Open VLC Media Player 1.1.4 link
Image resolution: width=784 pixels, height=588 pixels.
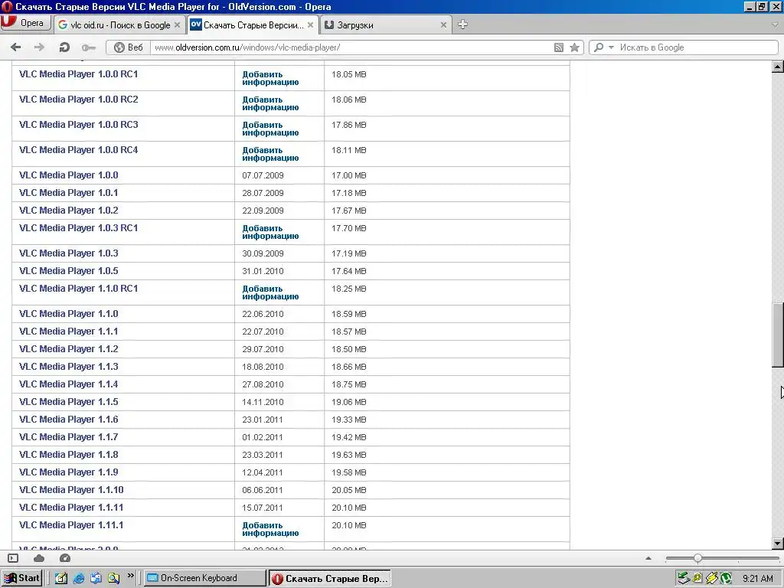click(x=68, y=384)
